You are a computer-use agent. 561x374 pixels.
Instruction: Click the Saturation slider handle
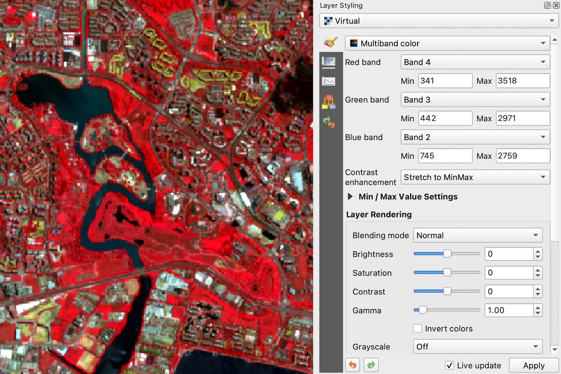pyautogui.click(x=447, y=272)
